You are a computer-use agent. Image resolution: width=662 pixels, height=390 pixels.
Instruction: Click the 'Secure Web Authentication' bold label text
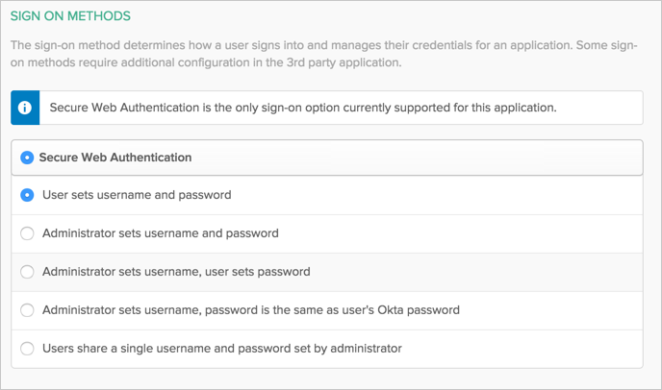point(115,157)
